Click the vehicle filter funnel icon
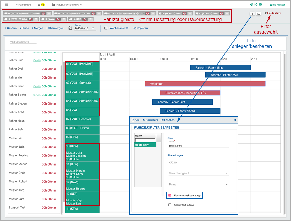The height and width of the screenshot is (221, 291). pos(252,14)
